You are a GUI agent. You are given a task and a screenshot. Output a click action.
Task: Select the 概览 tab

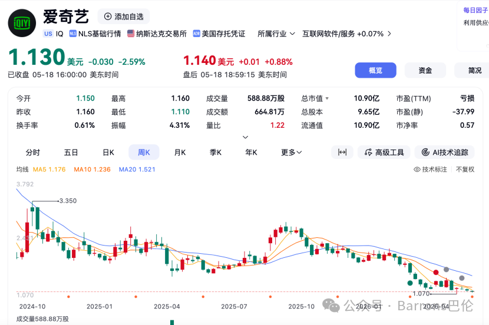(375, 71)
